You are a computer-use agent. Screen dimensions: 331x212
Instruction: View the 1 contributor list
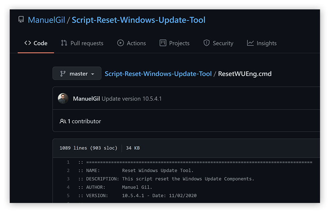pyautogui.click(x=84, y=121)
